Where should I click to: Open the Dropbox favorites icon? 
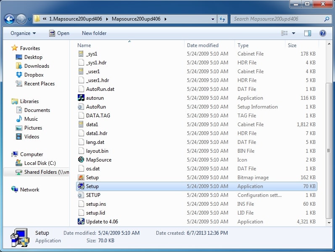tap(19, 74)
